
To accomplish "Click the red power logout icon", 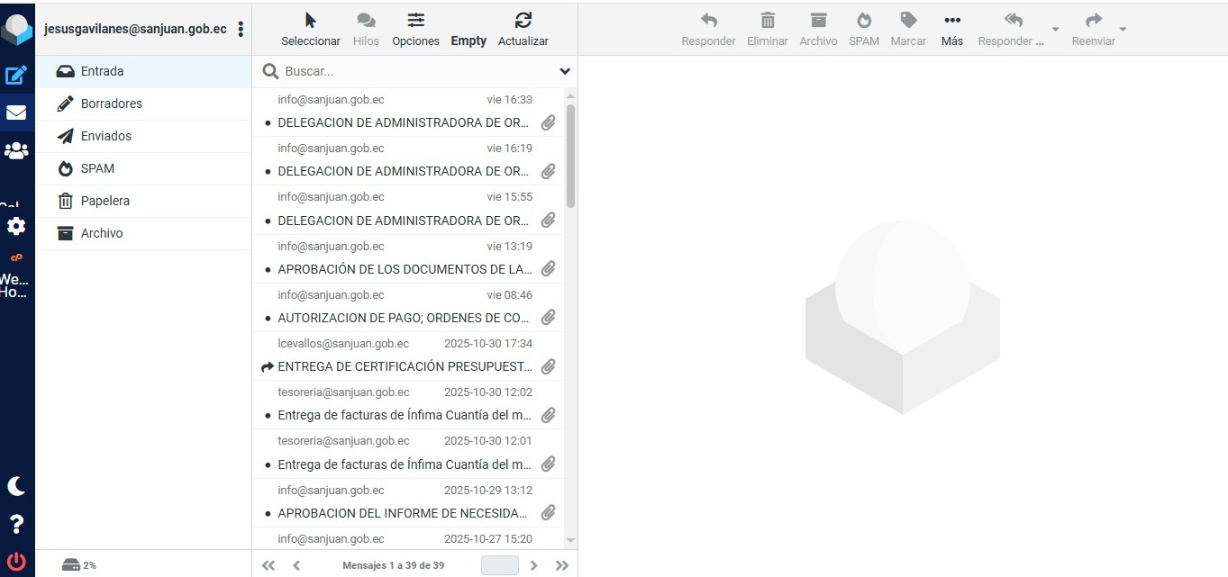I will (x=16, y=562).
